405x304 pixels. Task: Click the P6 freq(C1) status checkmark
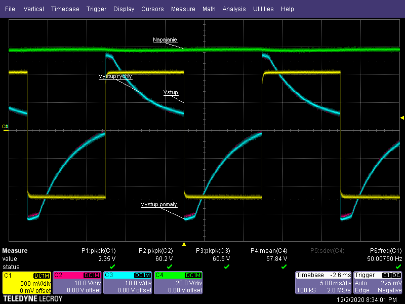[398, 267]
